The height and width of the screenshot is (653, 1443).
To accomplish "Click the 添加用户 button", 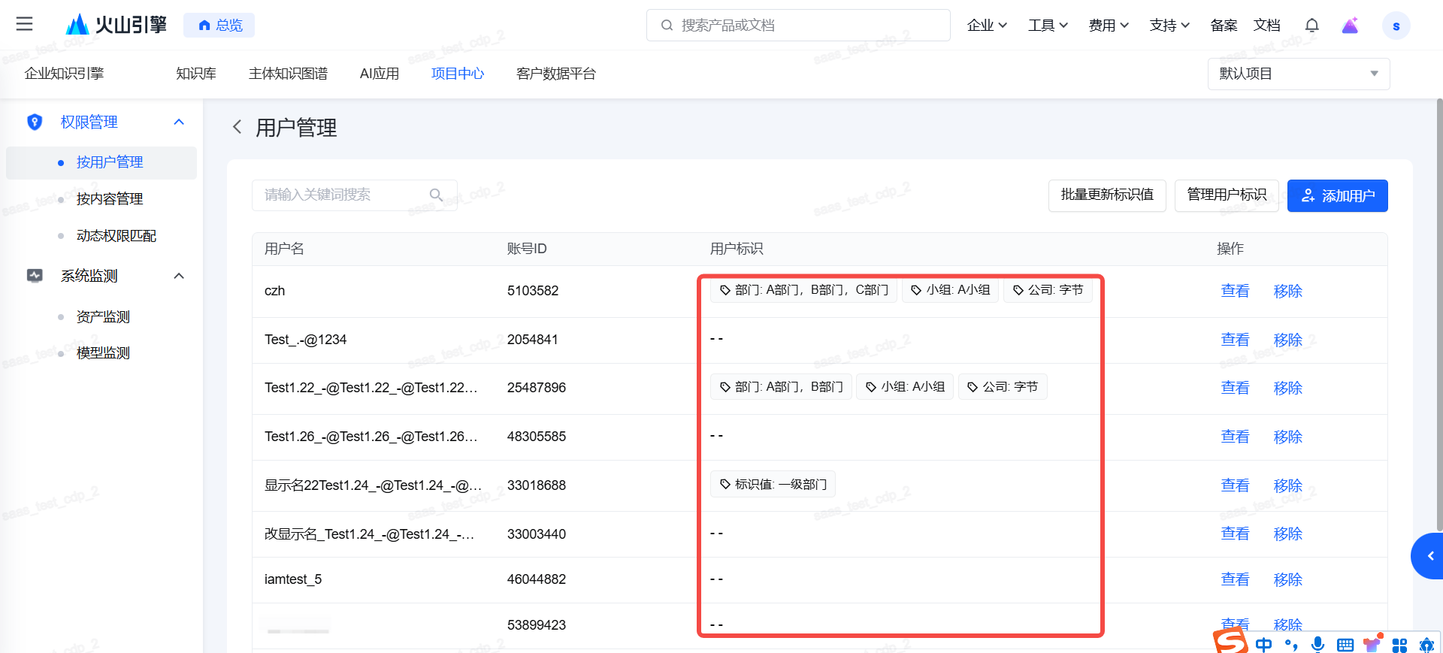I will pyautogui.click(x=1337, y=195).
